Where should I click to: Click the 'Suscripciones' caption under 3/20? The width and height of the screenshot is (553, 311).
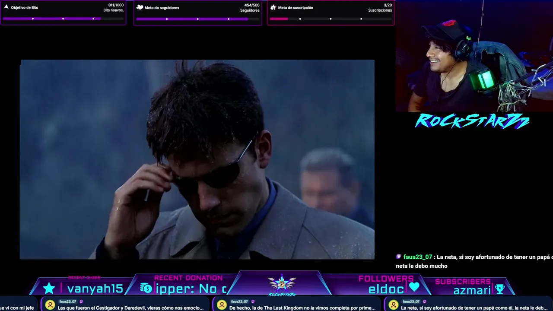(380, 10)
